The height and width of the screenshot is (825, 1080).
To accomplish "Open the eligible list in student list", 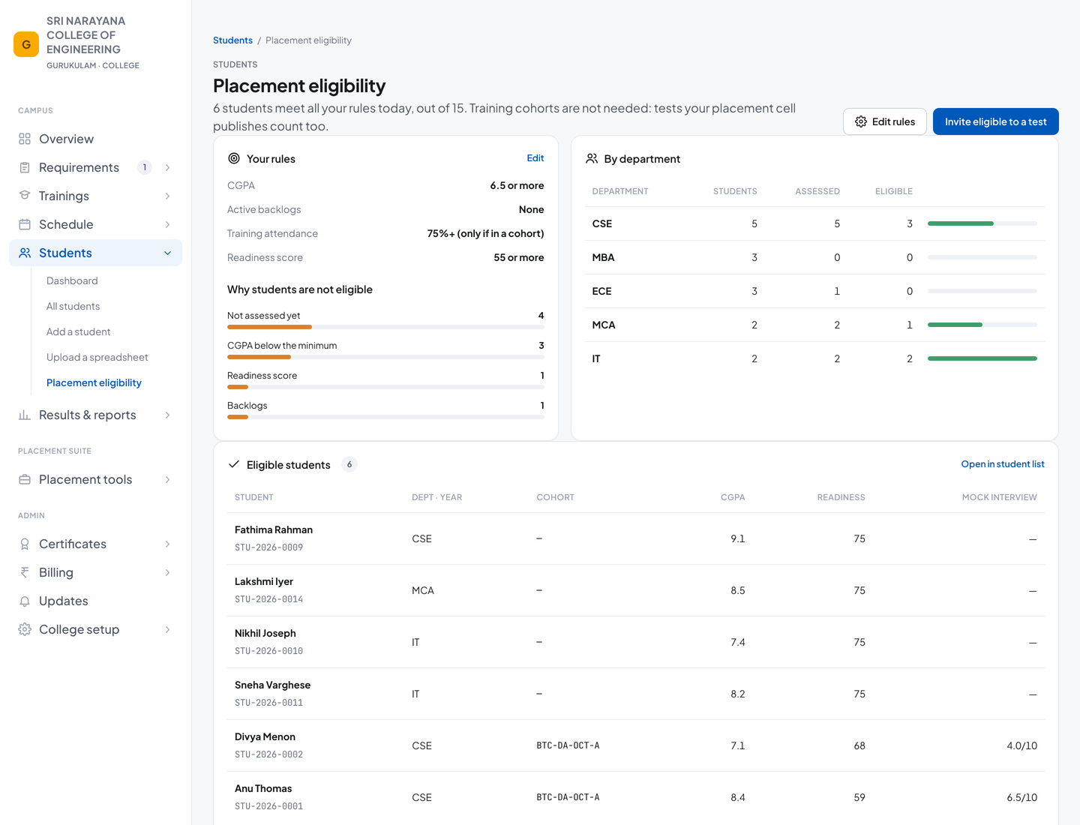I will click(1003, 464).
